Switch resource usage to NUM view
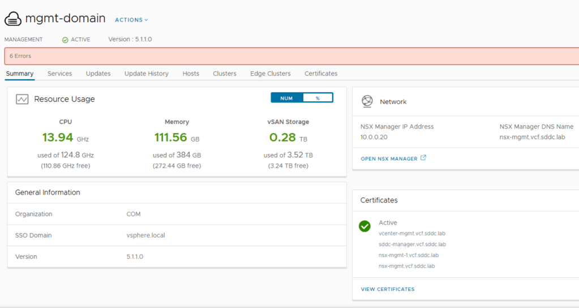 click(x=286, y=98)
